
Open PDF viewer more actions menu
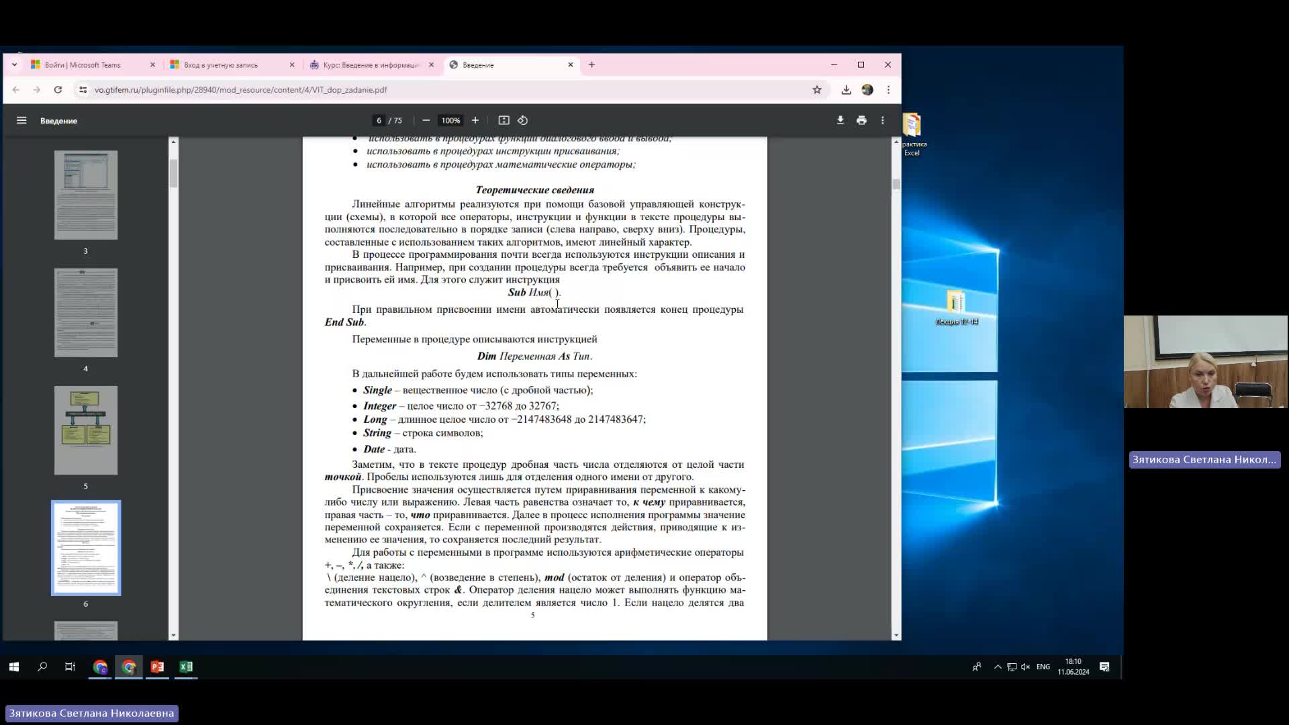pyautogui.click(x=883, y=120)
